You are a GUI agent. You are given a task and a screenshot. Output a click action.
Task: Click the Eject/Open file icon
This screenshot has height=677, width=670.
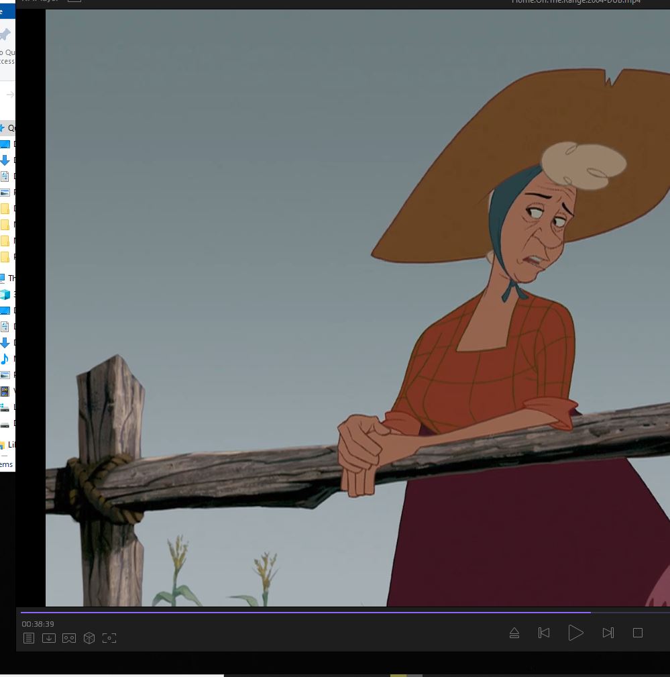click(x=514, y=633)
